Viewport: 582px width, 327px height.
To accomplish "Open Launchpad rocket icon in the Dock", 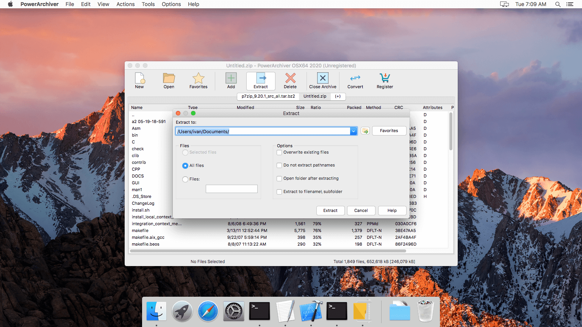I will [182, 311].
